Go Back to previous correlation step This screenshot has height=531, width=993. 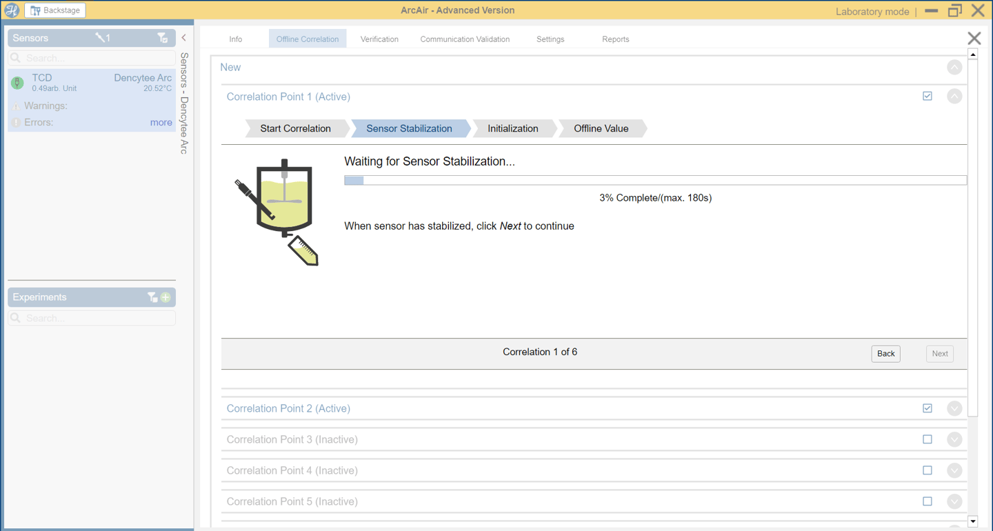885,354
